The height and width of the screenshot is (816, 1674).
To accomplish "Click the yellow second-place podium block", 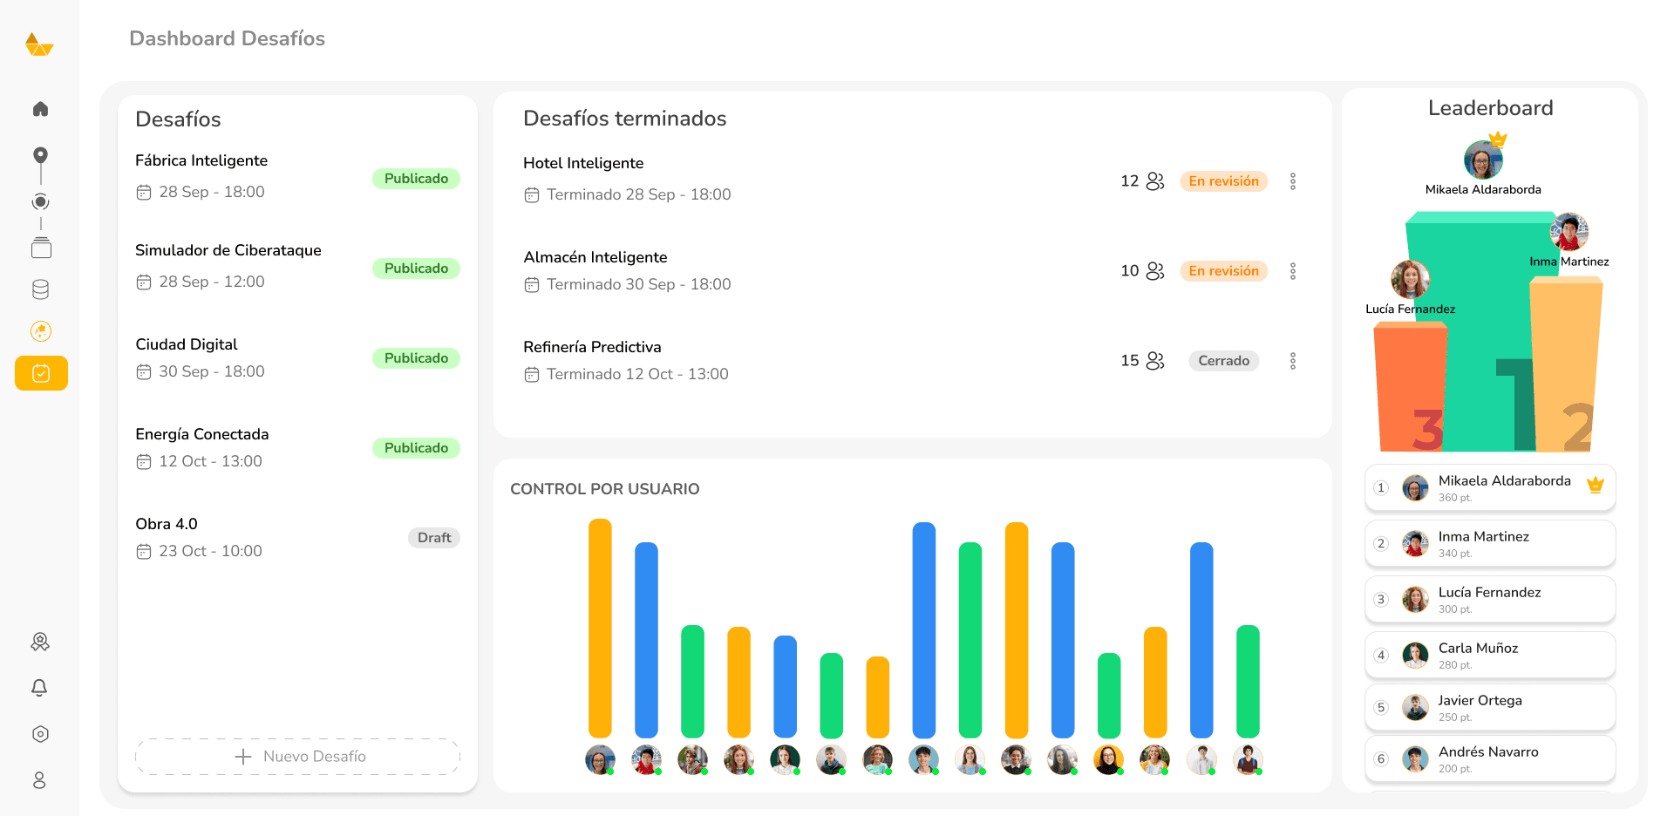I will click(x=1567, y=364).
